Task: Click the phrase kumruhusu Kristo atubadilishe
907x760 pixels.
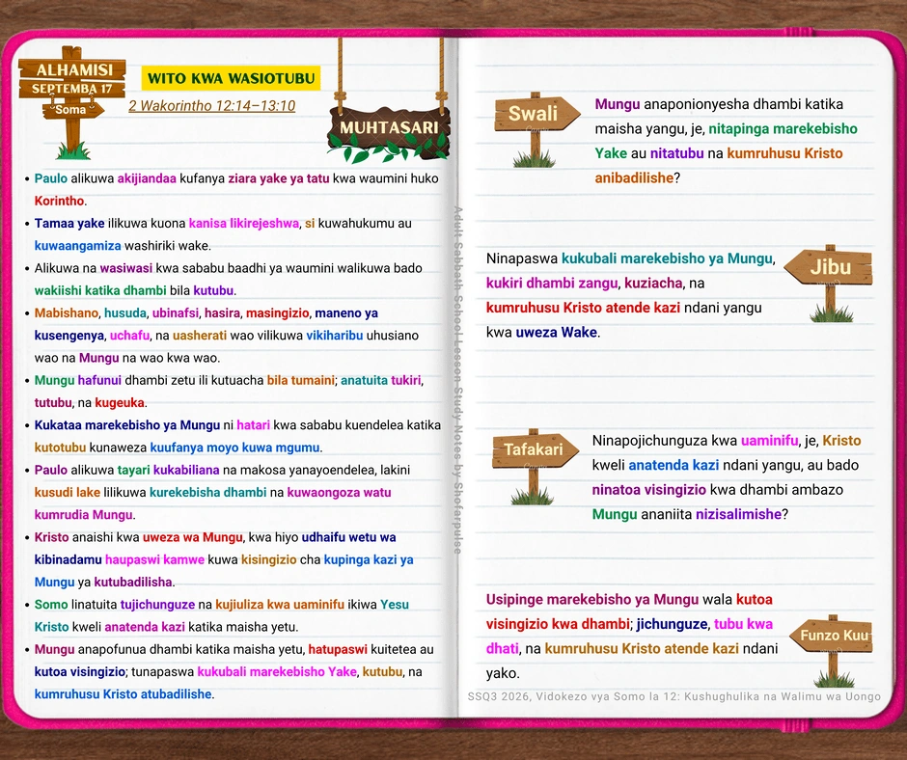Action: (x=123, y=694)
